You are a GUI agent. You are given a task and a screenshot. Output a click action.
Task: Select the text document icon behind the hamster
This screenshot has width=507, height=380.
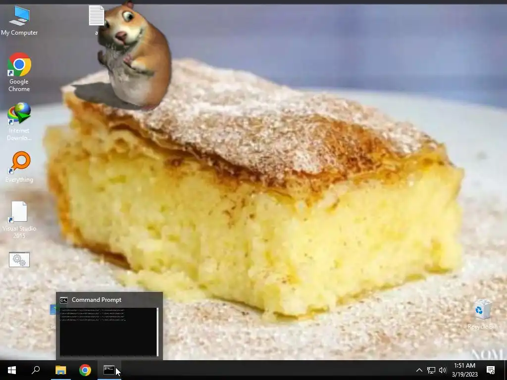point(96,16)
